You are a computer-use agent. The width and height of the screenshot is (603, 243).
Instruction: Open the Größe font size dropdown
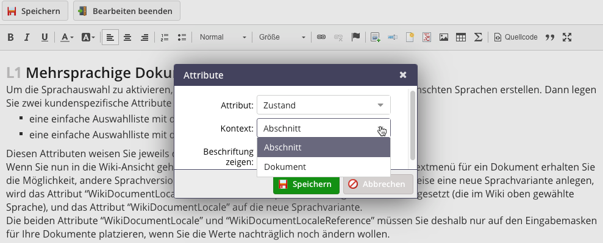click(x=282, y=37)
